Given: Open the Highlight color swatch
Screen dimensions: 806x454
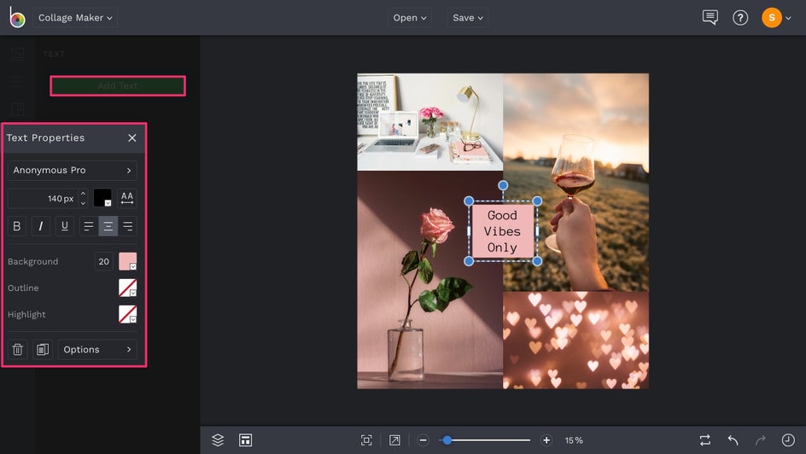Looking at the screenshot, I should pyautogui.click(x=127, y=314).
